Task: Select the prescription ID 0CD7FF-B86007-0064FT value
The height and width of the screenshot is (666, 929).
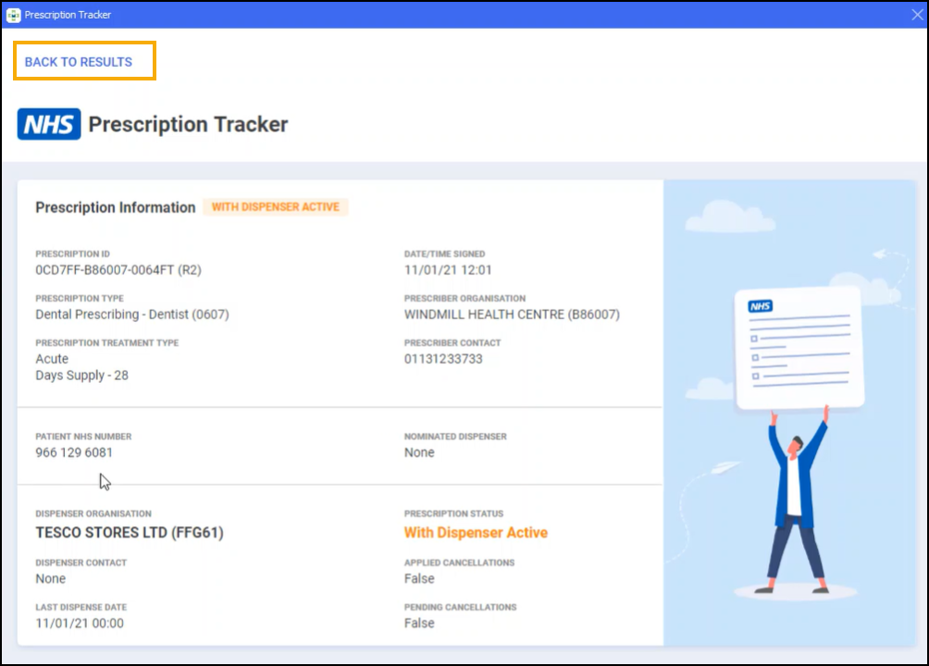Action: tap(118, 270)
